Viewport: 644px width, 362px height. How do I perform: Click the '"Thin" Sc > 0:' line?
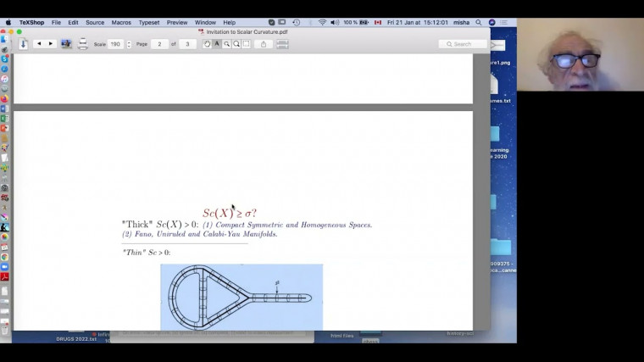coord(147,253)
